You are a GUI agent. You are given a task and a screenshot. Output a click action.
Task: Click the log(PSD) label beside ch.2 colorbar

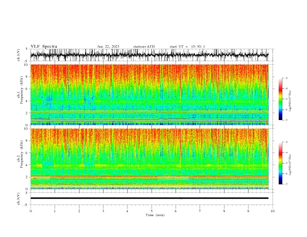tap(290, 165)
